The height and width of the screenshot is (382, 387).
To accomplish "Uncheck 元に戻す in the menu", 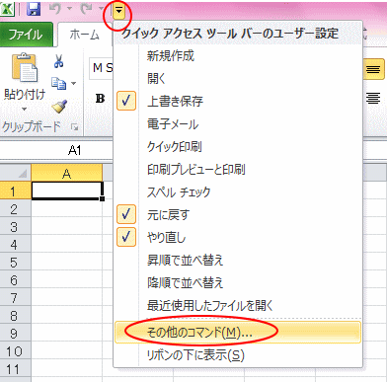I will pyautogui.click(x=238, y=215).
